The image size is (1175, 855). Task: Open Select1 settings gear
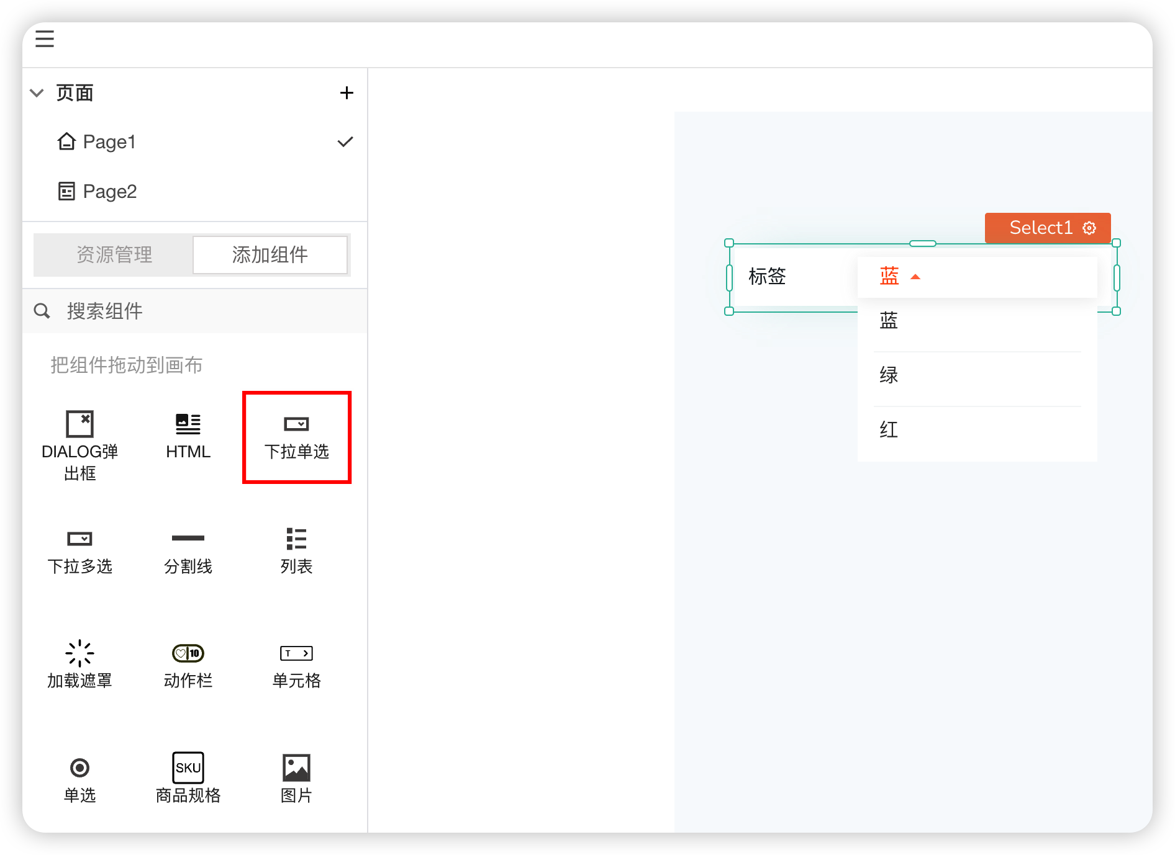pos(1089,228)
